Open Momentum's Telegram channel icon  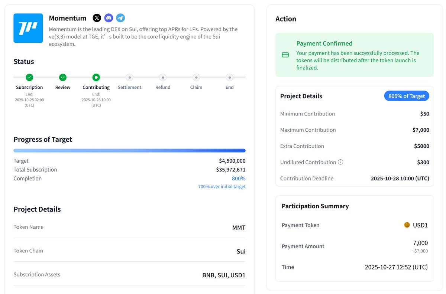coord(120,18)
